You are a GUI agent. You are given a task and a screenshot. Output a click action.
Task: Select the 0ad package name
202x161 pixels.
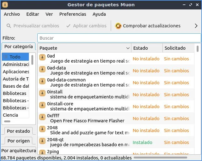coord(51,56)
